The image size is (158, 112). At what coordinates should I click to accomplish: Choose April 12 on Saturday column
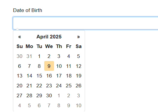click(78, 66)
